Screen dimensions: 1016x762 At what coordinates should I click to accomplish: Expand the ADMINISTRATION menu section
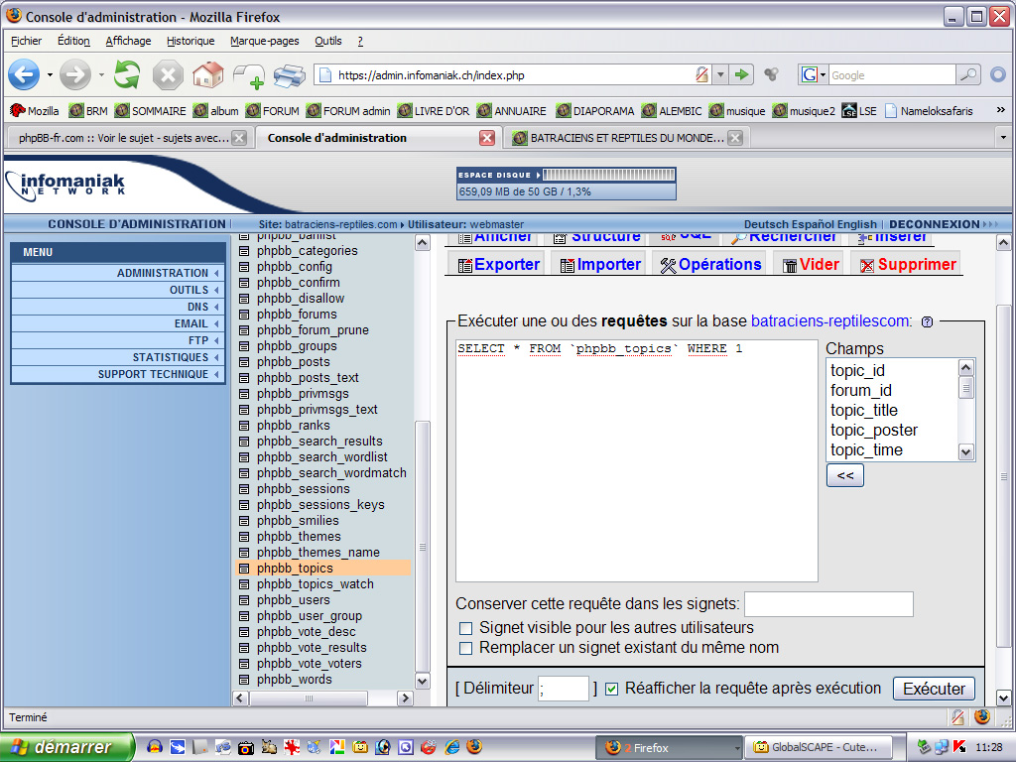coord(162,273)
